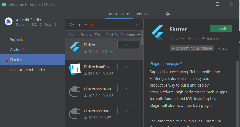240x127 pixels.
Task: Click the Android Studio logo in sidebar
Action: click(9, 21)
